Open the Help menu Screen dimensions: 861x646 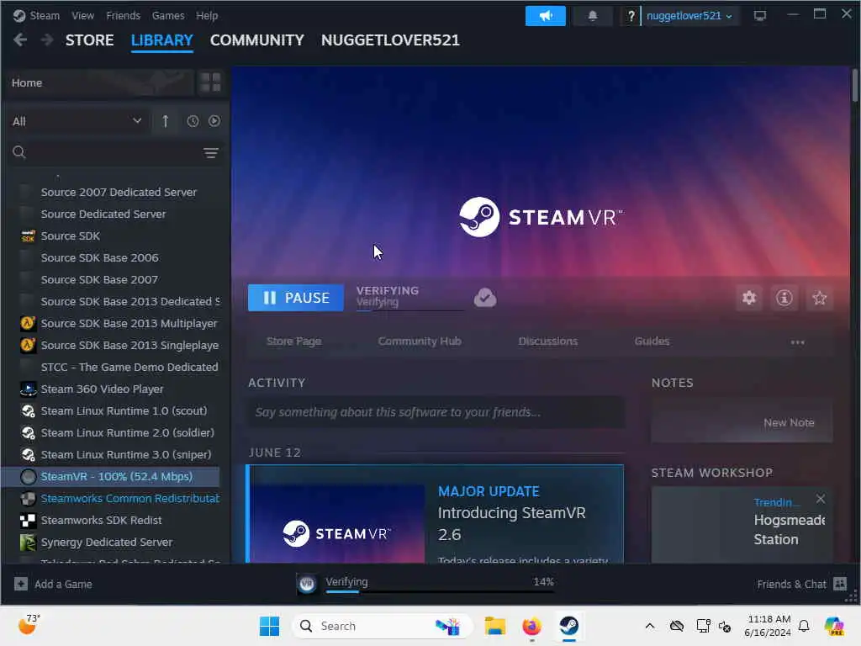207,15
